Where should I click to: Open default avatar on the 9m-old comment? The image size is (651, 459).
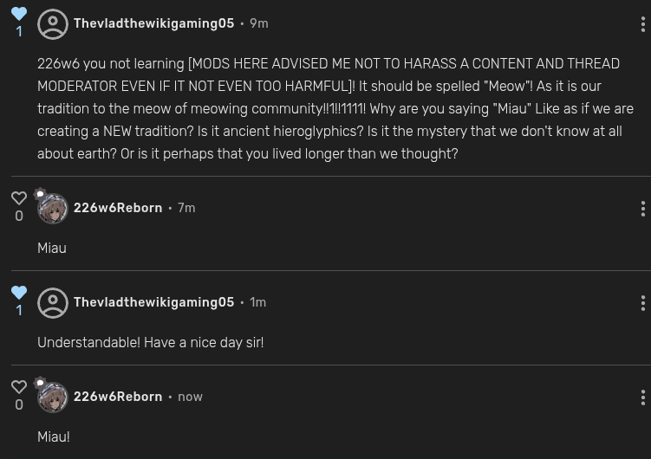[53, 24]
